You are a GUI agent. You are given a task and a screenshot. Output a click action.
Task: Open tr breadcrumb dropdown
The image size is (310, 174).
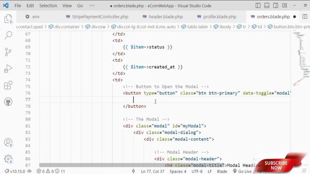[241, 27]
